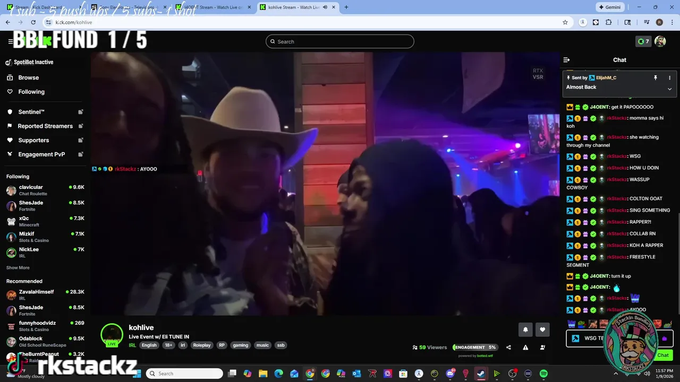This screenshot has width=680, height=382.
Task: Open Engagement PvP in the sidebar
Action: (45, 154)
